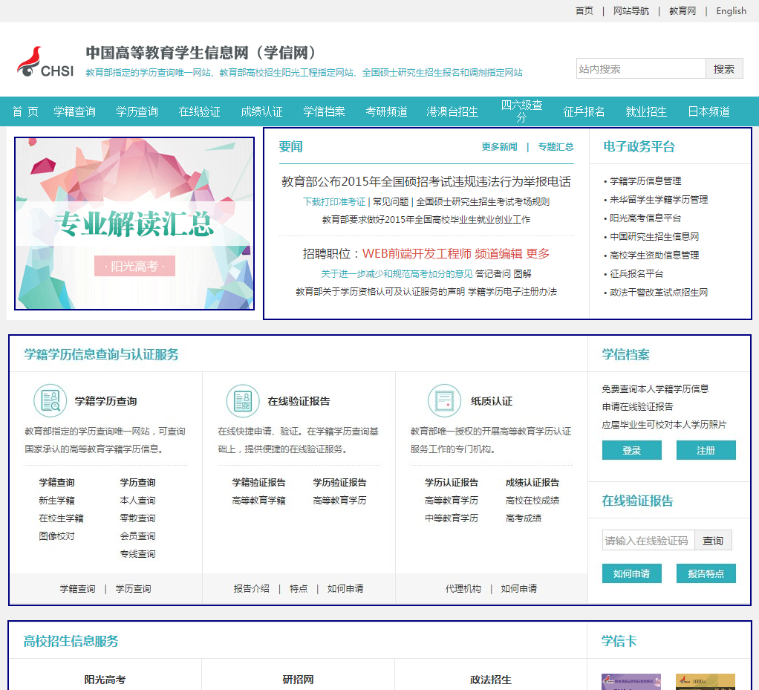Click the 频道编辑 job link
759x690 pixels.
pos(498,254)
